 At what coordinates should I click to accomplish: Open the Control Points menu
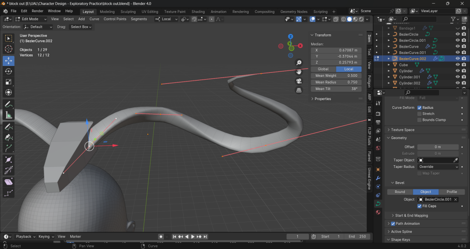coord(115,19)
